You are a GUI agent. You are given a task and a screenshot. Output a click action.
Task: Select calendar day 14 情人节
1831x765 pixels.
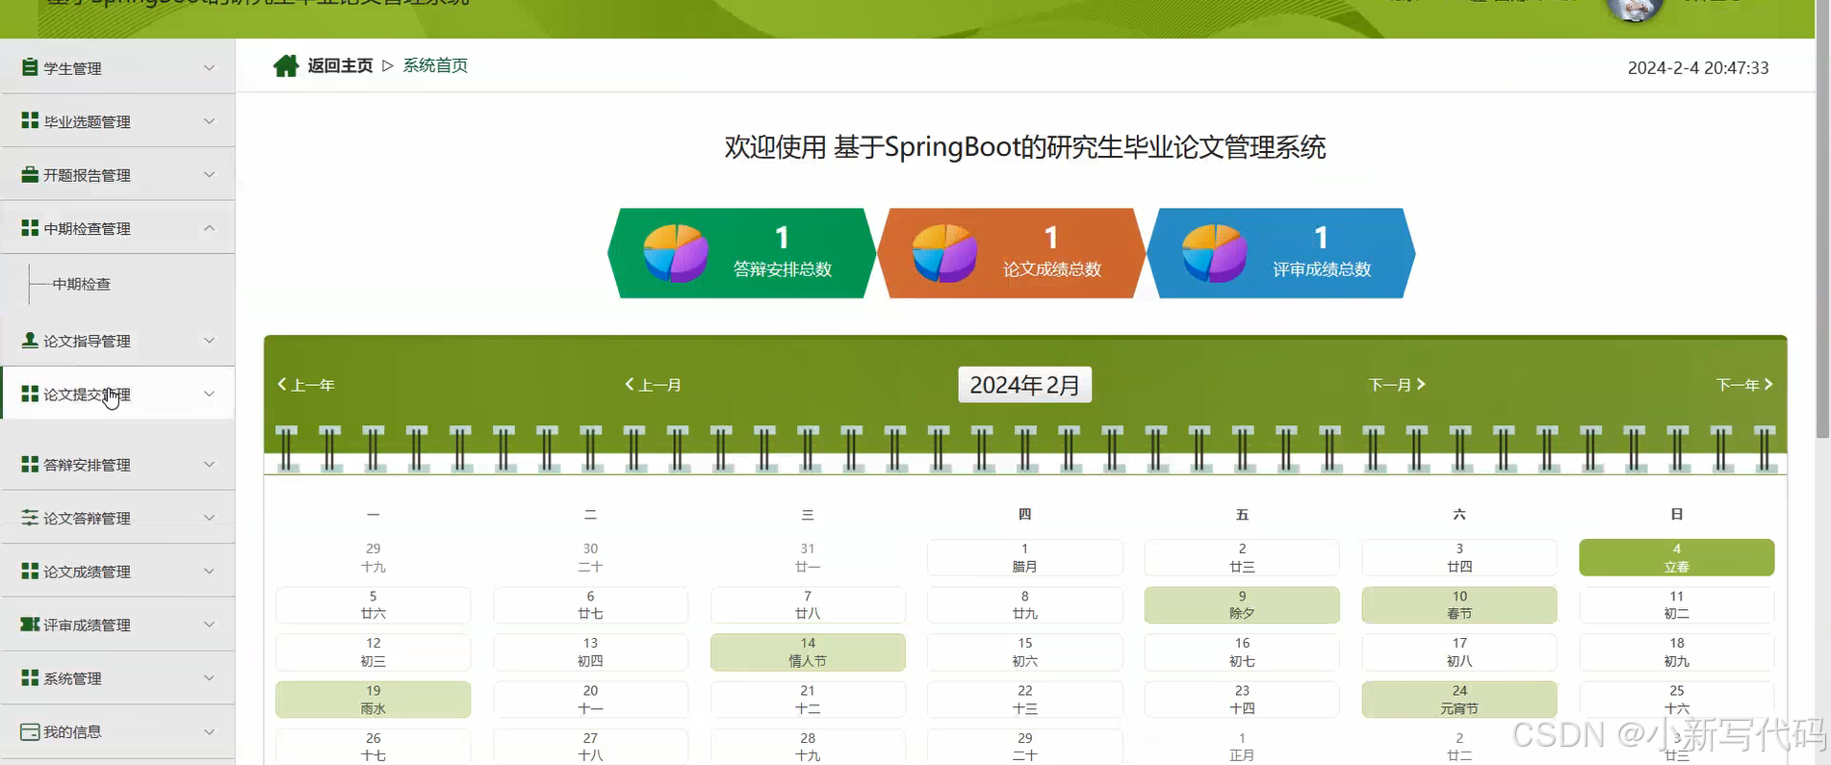[x=808, y=651]
